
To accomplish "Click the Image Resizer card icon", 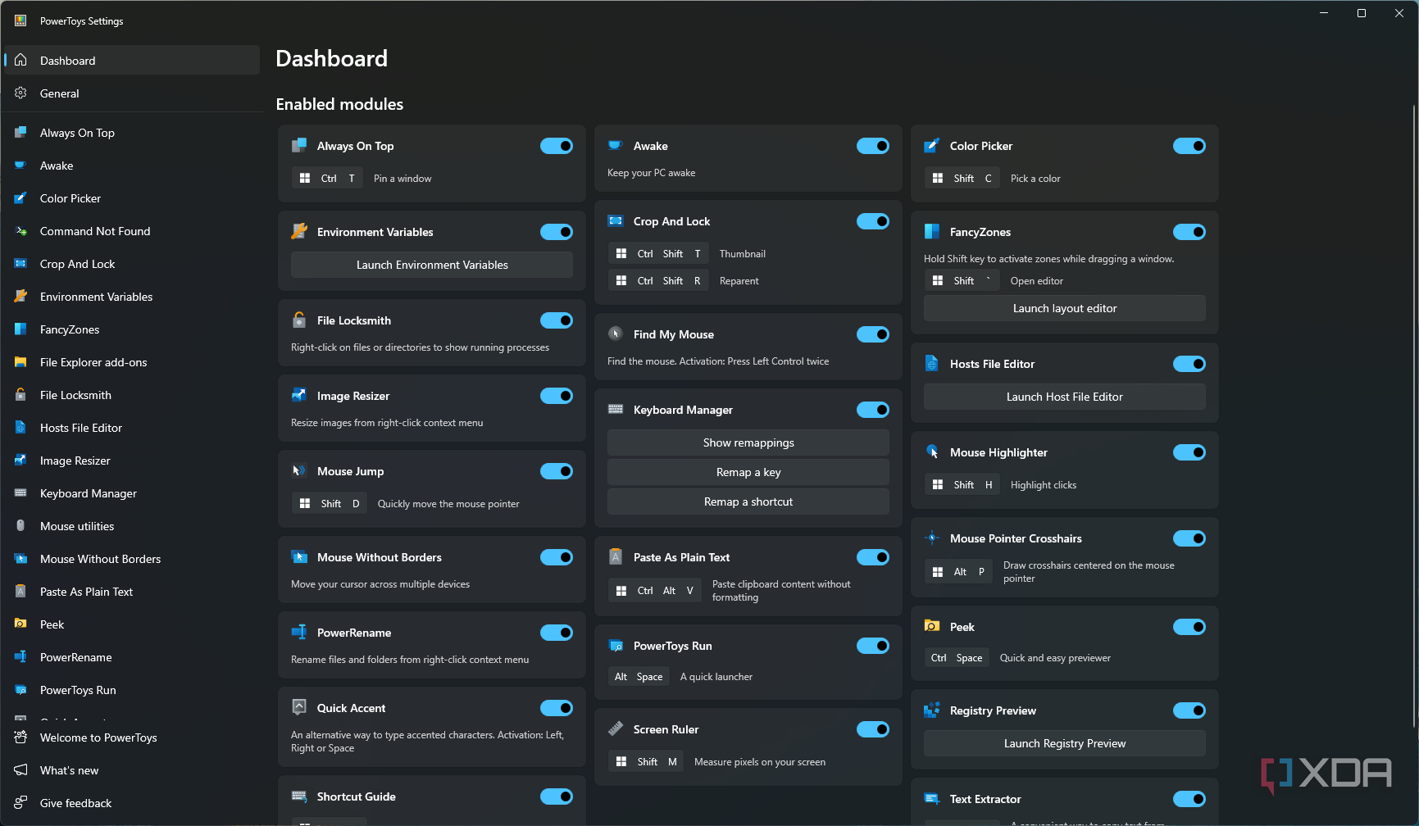I will 299,396.
